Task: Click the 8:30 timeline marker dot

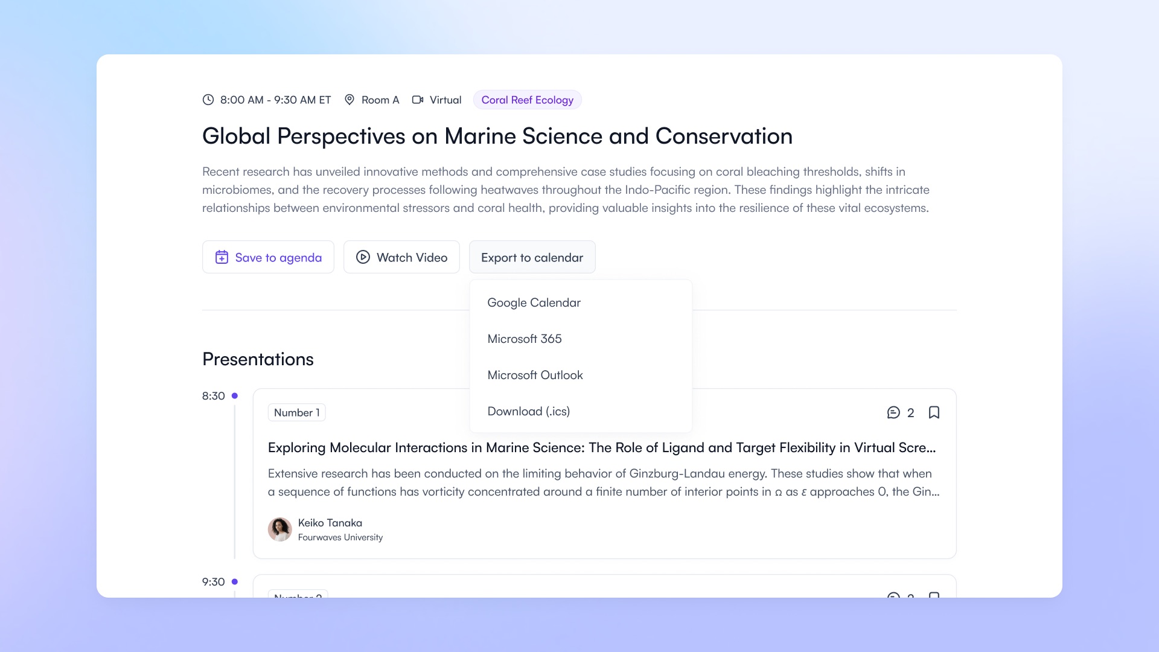Action: click(235, 396)
